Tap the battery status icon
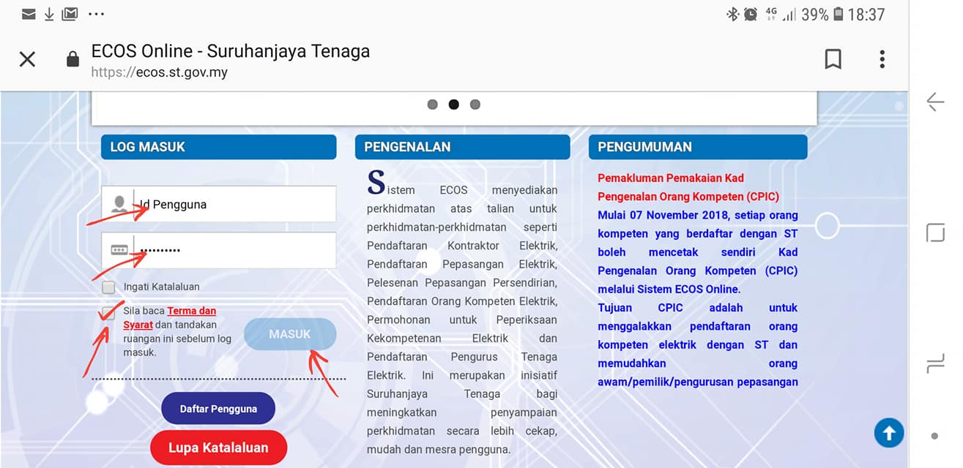The image size is (963, 468). click(839, 14)
